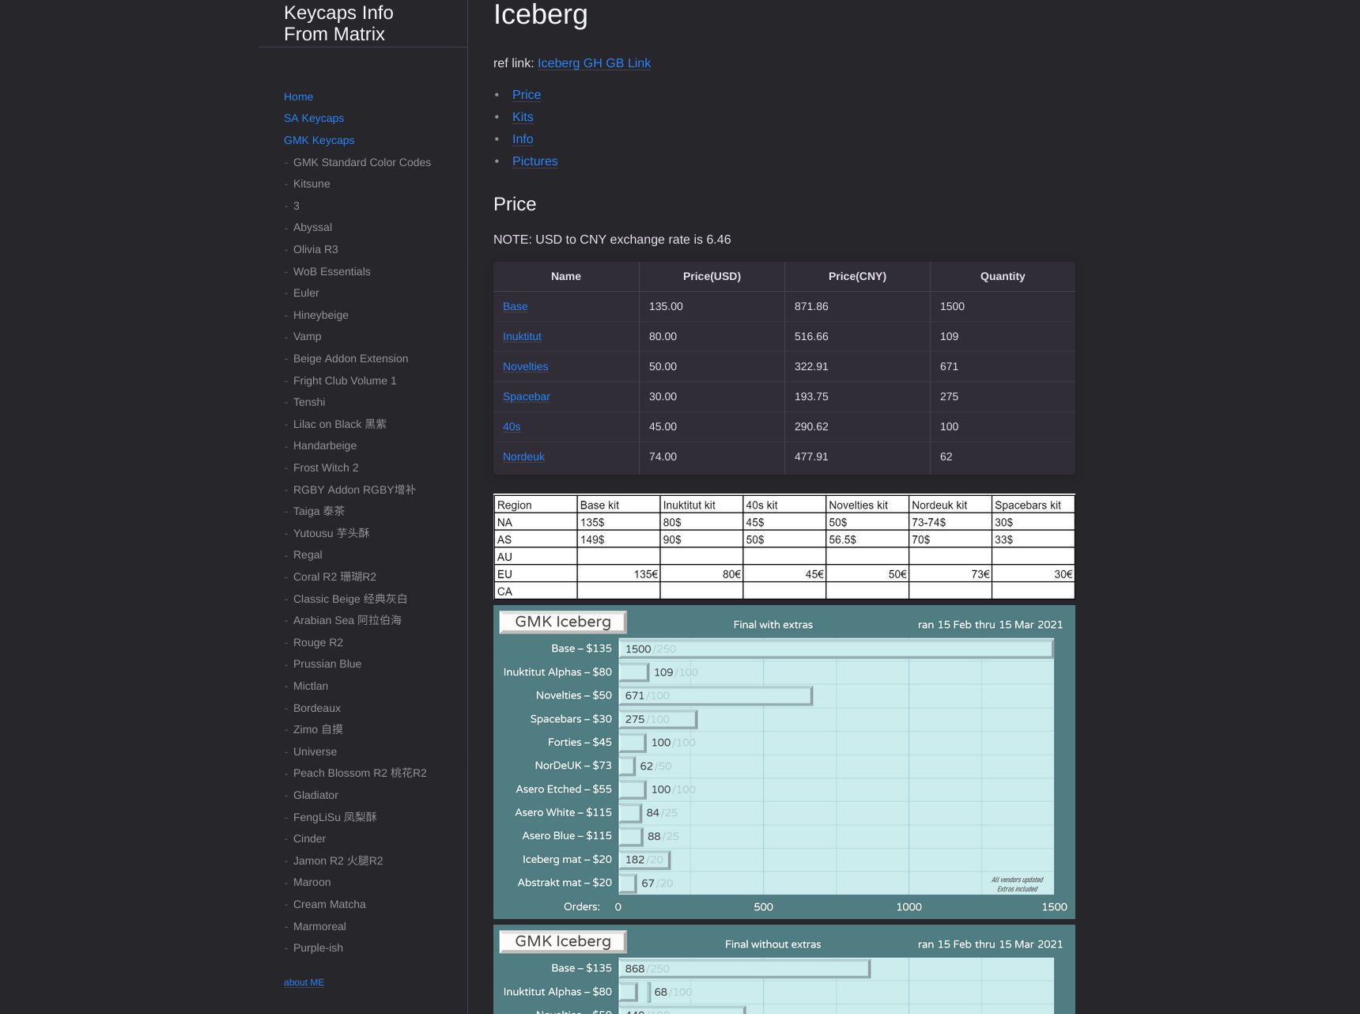Select Peach Blossom R2 in sidebar
Viewport: 1360px width, 1014px height.
click(x=360, y=774)
